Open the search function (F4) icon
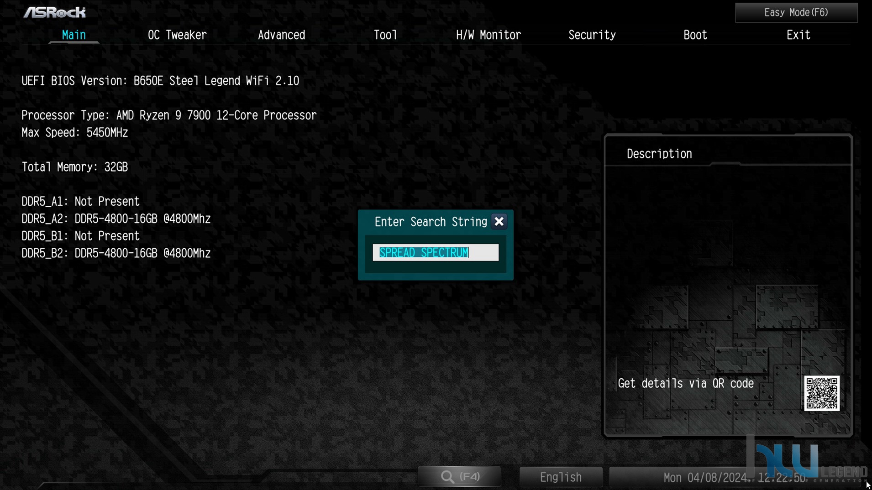The width and height of the screenshot is (872, 490). click(x=460, y=477)
